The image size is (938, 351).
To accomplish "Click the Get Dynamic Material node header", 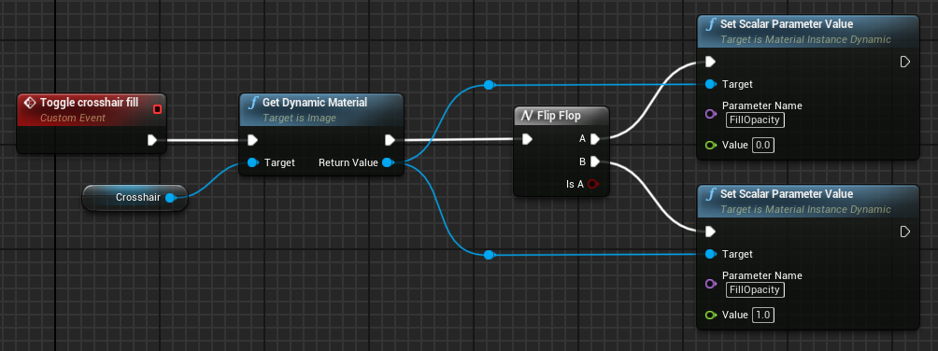I will coord(321,109).
